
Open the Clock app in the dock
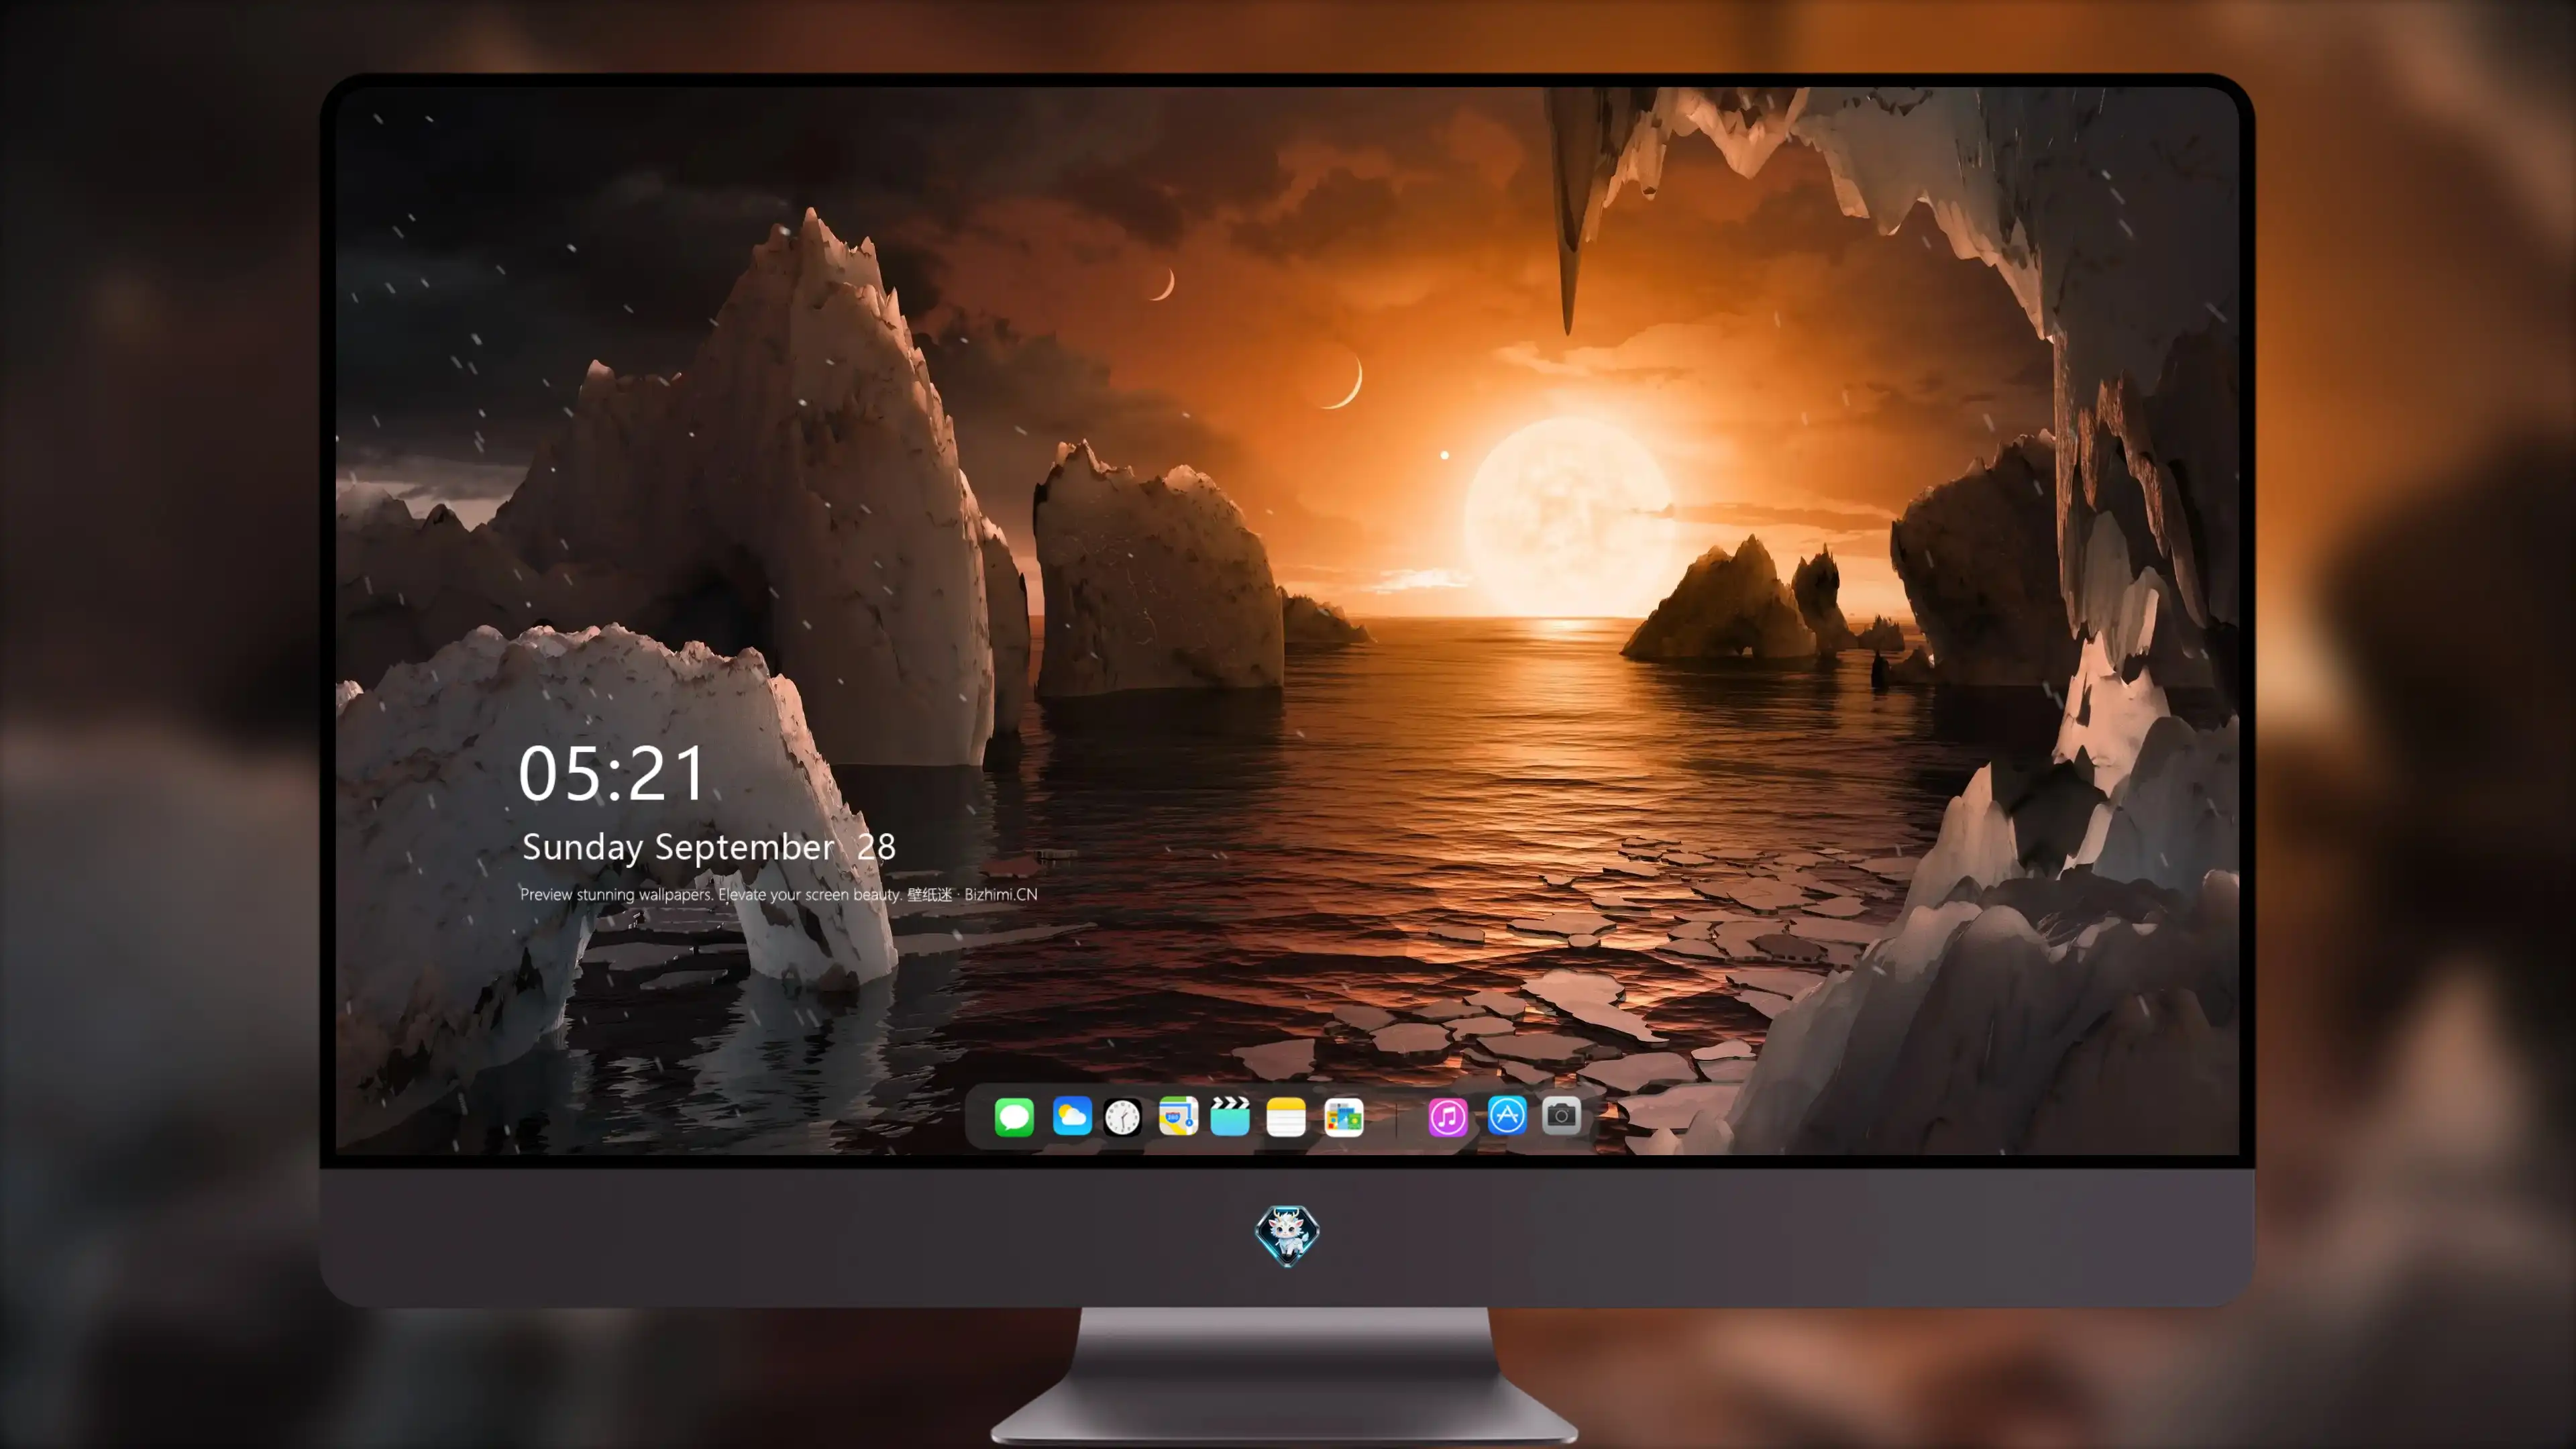(x=1122, y=1117)
